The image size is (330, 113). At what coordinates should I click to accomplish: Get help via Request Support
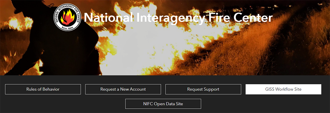click(203, 89)
